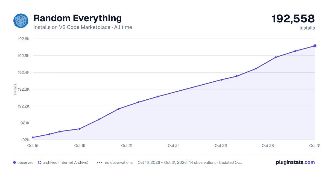Click the 'Installs on VS Code Marketplace · All time' subtitle

(83, 27)
